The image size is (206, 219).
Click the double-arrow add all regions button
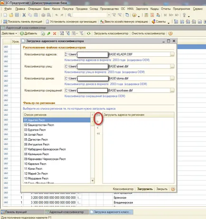(98, 115)
